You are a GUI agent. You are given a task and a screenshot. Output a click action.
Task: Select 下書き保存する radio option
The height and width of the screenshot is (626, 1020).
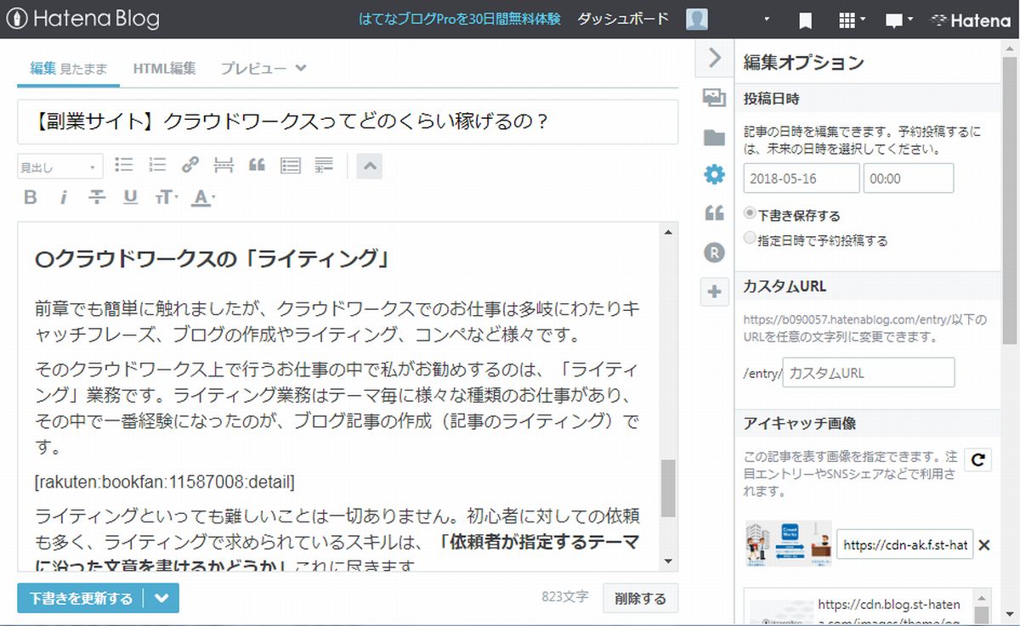click(749, 213)
